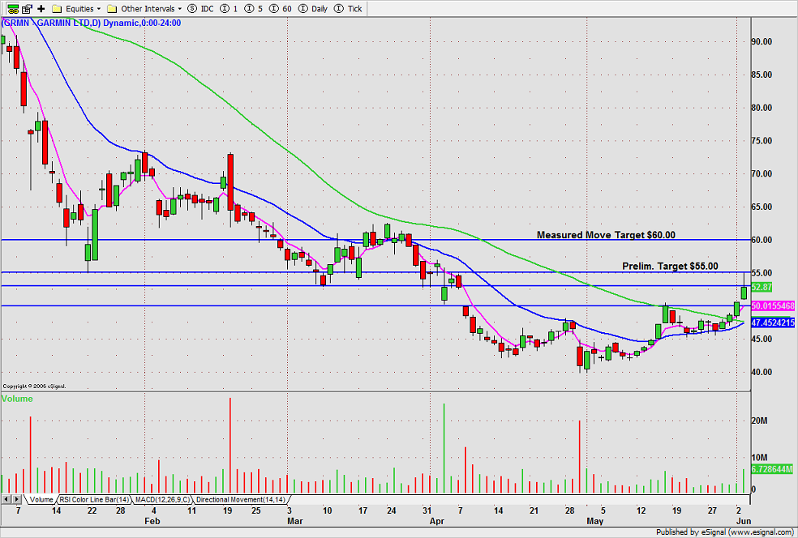Viewport: 798px width, 538px height.
Task: Click the Prelim. Target $55.00 label
Action: (670, 267)
